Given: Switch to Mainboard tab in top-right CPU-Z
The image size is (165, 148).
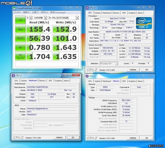Looking at the screenshot, I should pos(107,13).
